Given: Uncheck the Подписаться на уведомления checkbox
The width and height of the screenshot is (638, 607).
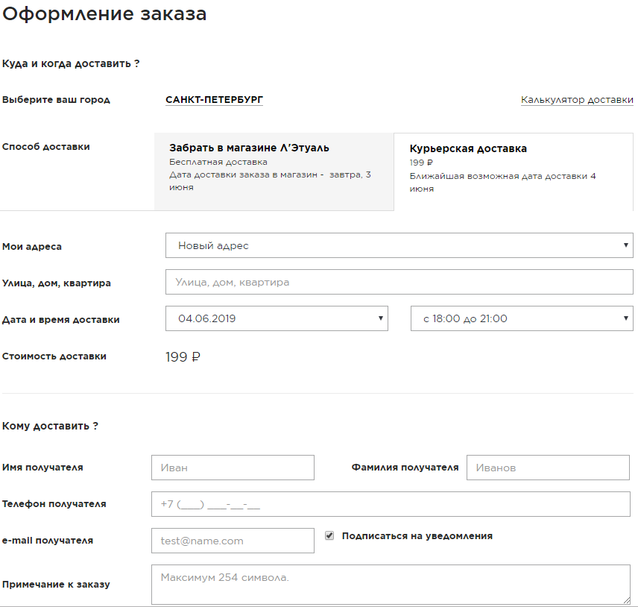Looking at the screenshot, I should (329, 535).
